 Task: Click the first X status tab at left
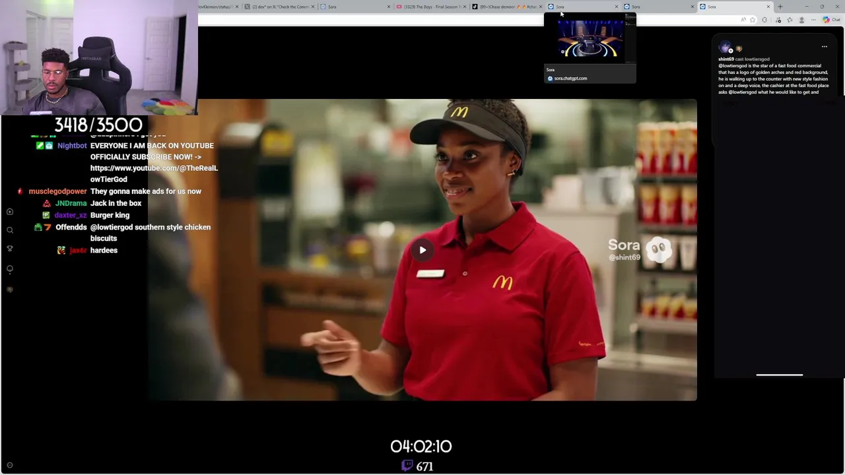point(218,7)
